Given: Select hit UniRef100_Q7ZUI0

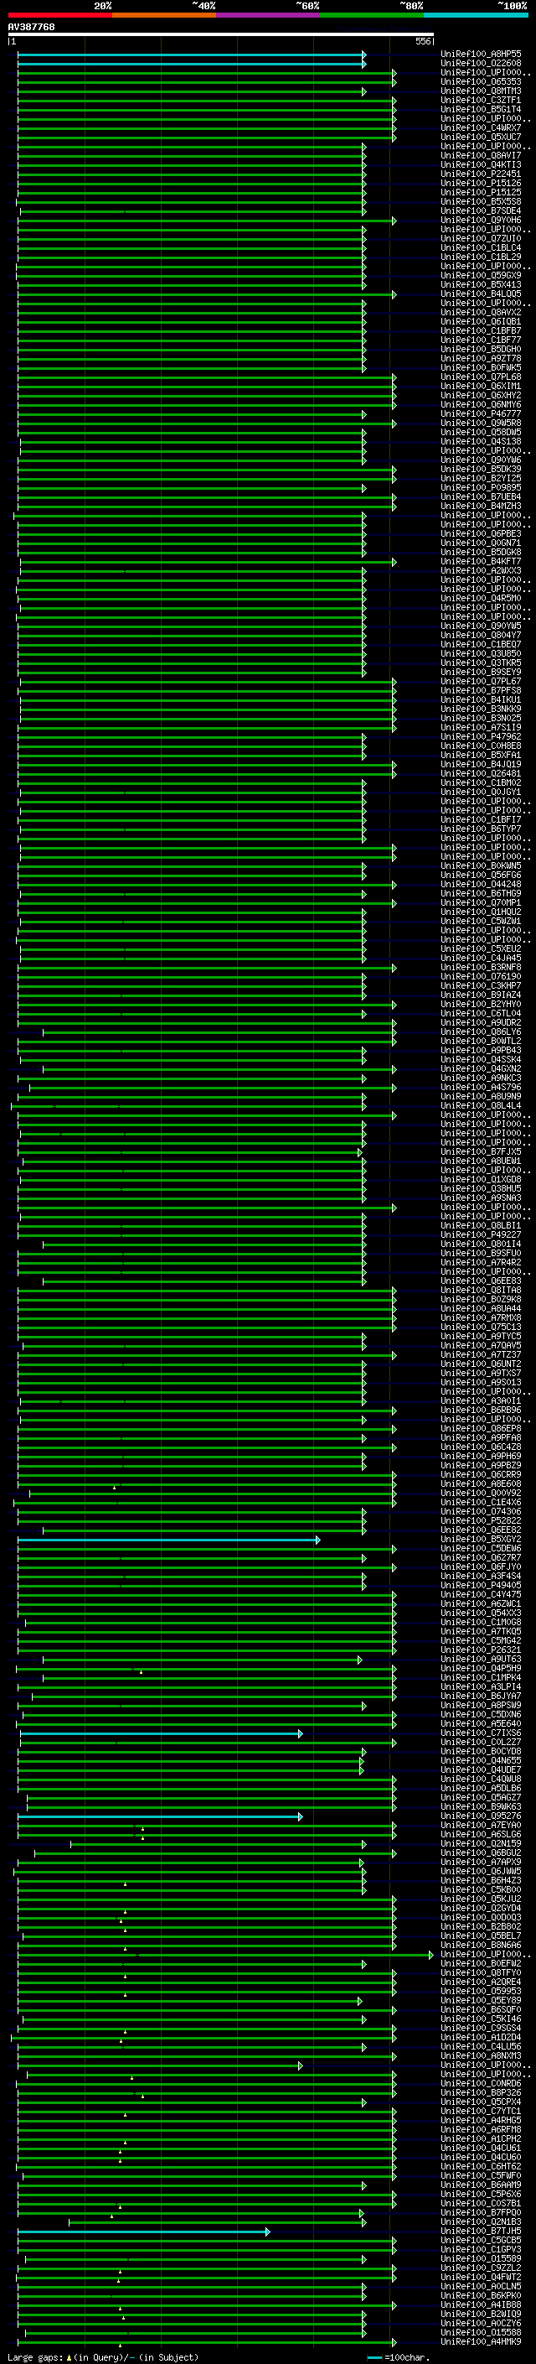Looking at the screenshot, I should coord(481,239).
